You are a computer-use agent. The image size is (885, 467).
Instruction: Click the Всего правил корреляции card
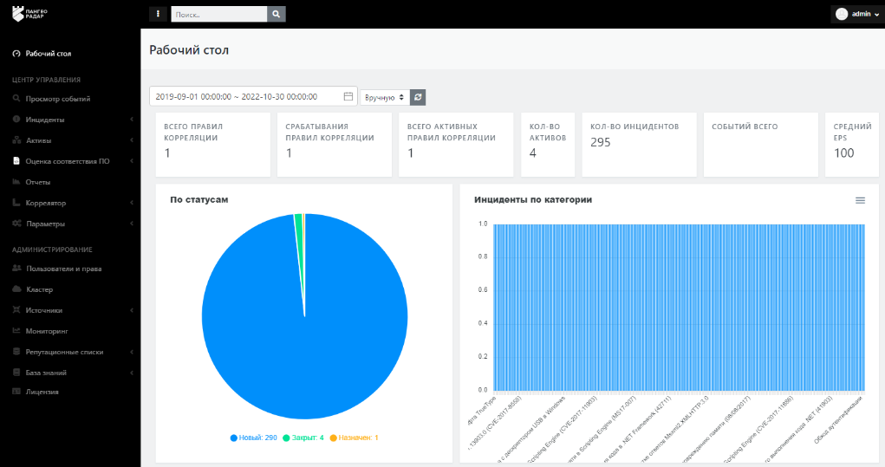[212, 145]
